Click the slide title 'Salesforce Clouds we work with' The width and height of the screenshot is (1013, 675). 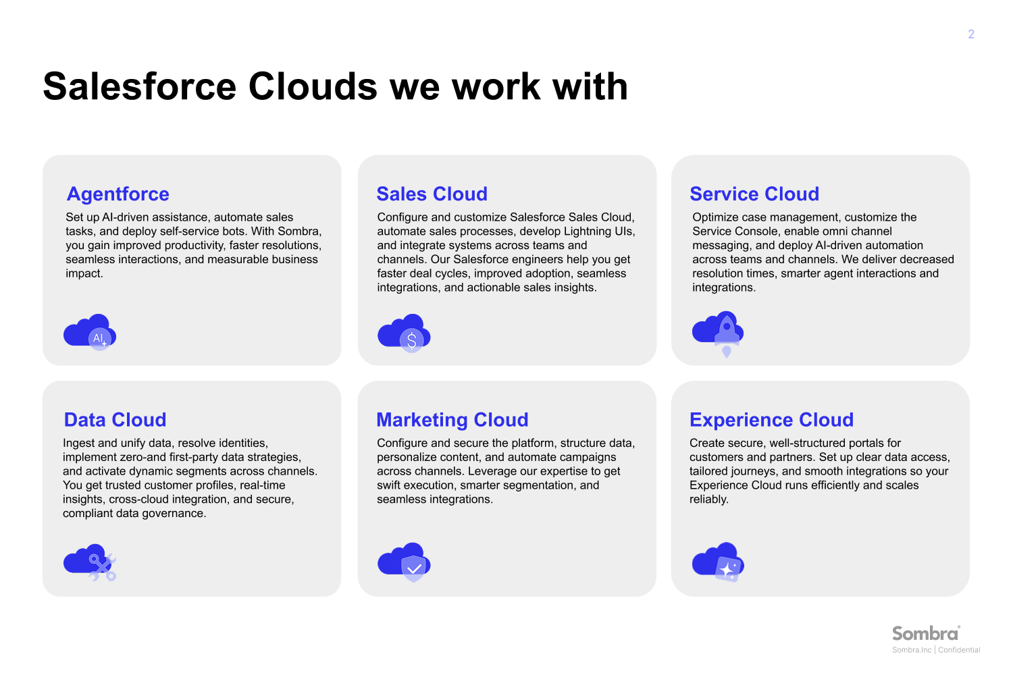(x=335, y=86)
